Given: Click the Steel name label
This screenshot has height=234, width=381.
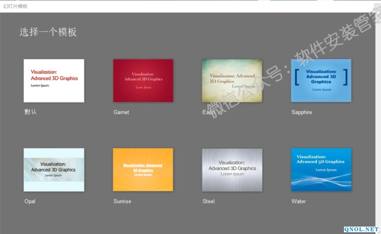Looking at the screenshot, I should pyautogui.click(x=208, y=202).
